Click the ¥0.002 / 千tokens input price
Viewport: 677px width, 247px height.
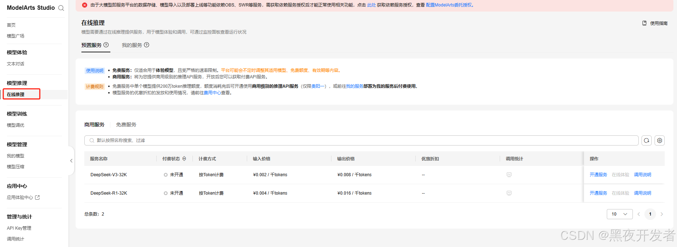click(270, 175)
